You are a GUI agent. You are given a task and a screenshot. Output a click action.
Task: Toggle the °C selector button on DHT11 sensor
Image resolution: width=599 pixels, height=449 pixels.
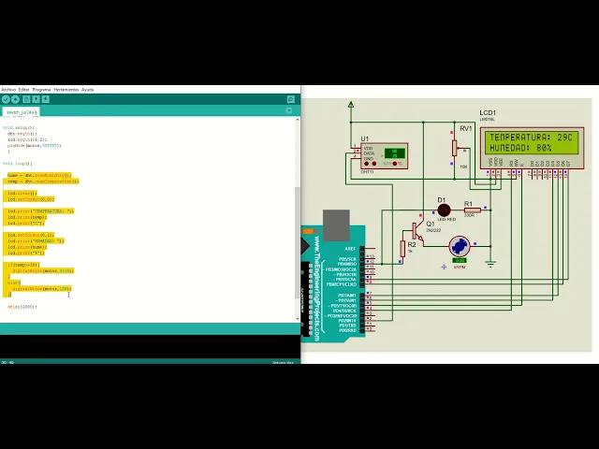click(395, 164)
